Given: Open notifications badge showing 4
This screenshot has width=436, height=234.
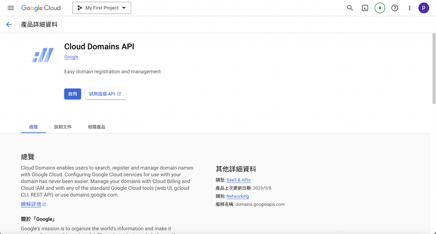Looking at the screenshot, I should 380,8.
